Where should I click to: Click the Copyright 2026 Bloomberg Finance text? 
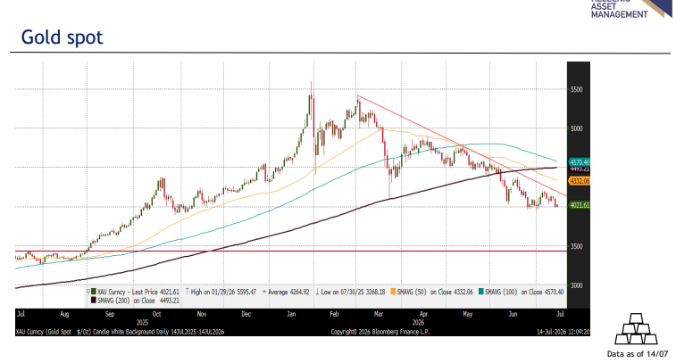click(x=380, y=332)
